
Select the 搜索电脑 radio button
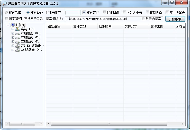click(6, 12)
